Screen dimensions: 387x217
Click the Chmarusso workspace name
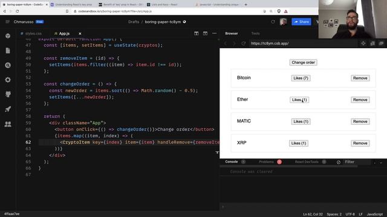pos(24,22)
